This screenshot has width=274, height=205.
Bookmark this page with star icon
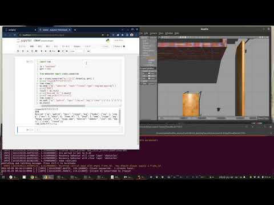click(107, 35)
